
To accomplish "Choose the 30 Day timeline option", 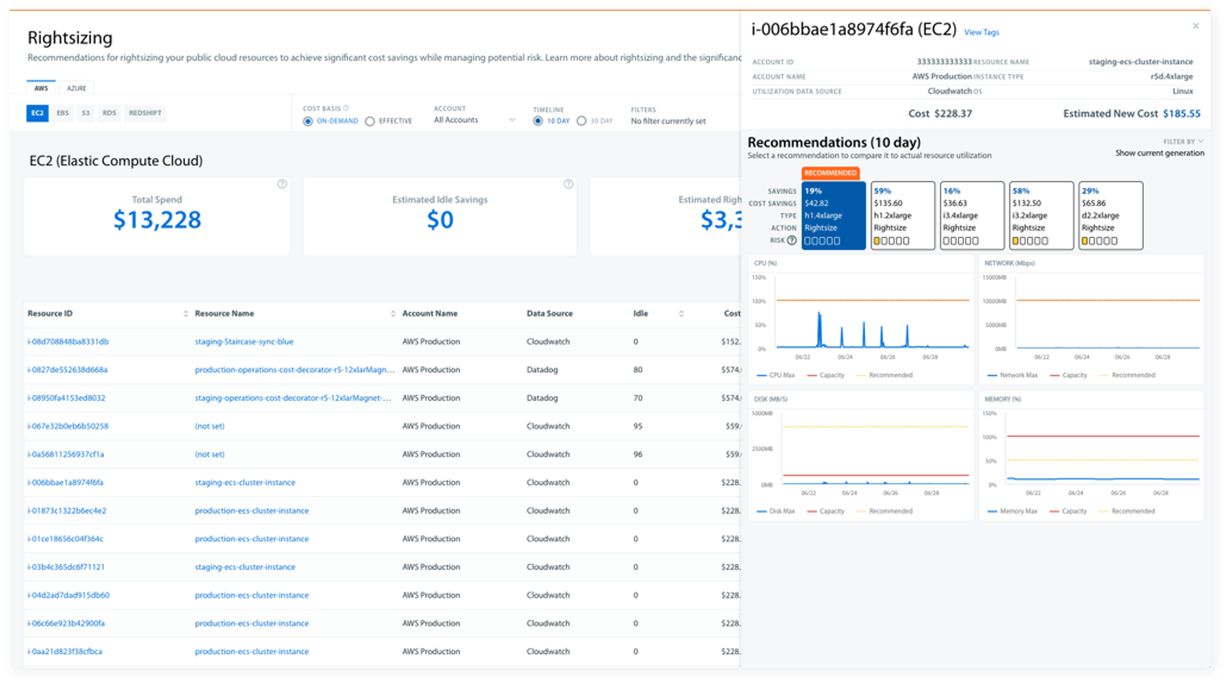I will 582,121.
